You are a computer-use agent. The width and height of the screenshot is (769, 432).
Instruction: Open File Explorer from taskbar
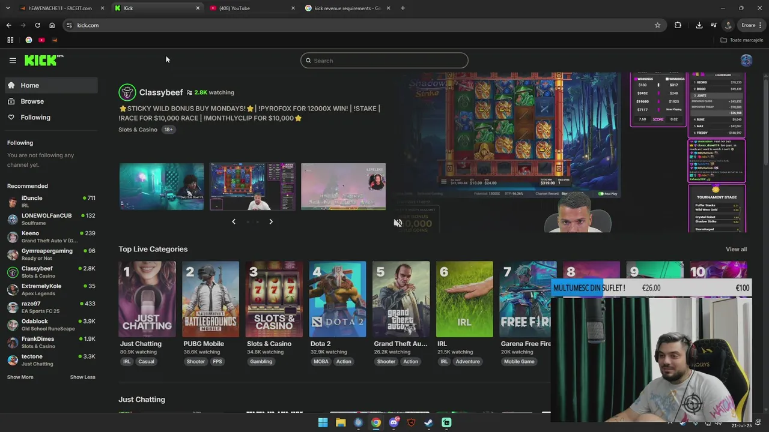(341, 422)
